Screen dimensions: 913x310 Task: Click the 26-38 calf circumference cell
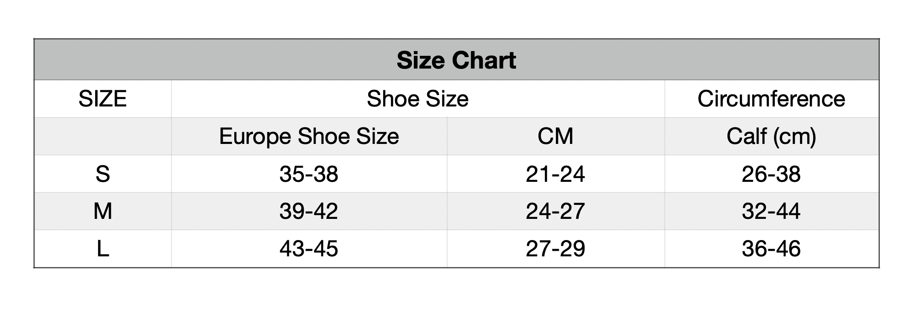pos(771,174)
